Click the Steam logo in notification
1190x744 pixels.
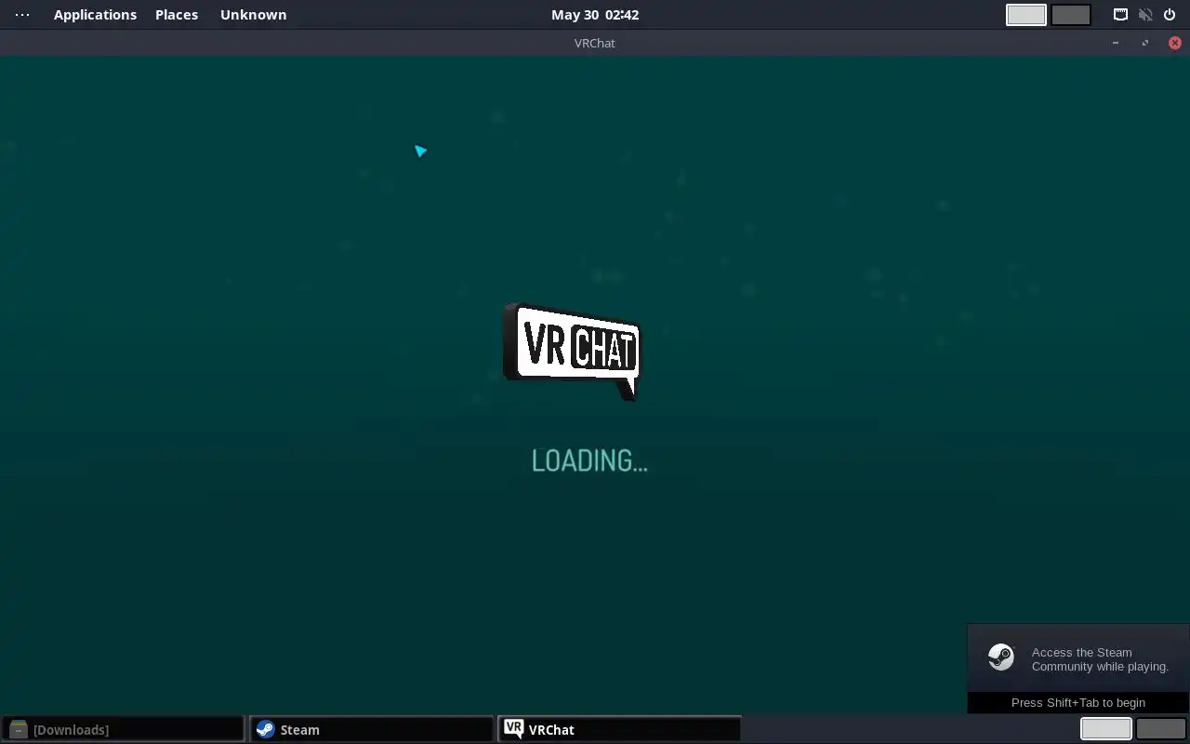[x=1001, y=658]
